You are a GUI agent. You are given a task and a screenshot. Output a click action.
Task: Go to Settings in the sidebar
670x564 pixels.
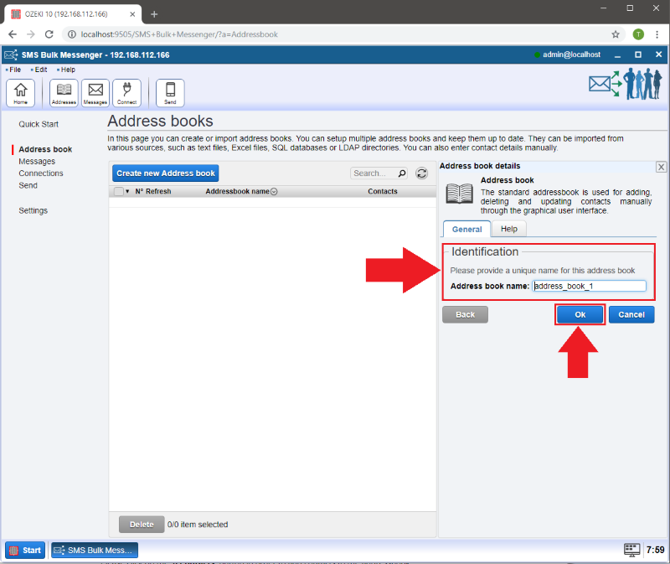tap(33, 210)
